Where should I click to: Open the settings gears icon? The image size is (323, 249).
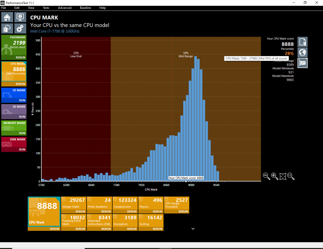coord(20,28)
